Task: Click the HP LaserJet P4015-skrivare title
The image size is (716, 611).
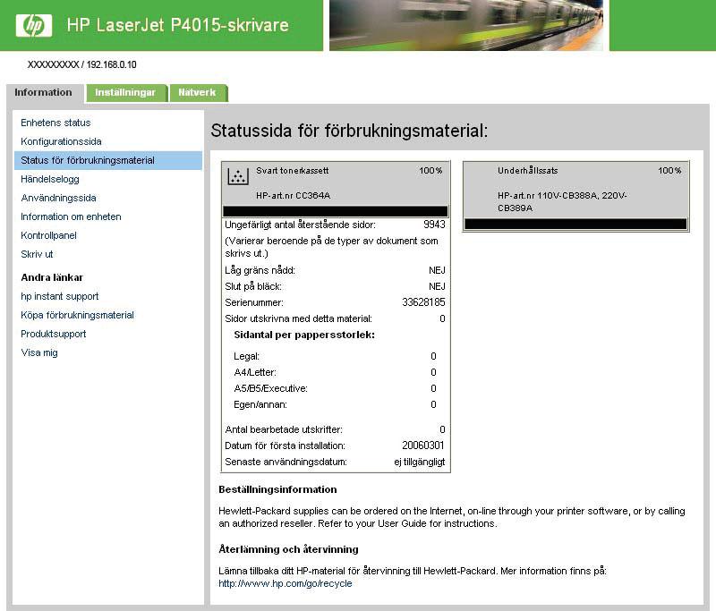Action: click(177, 25)
